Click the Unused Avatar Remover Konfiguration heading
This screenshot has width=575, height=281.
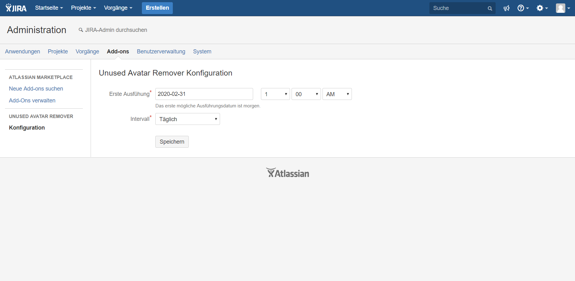[166, 73]
